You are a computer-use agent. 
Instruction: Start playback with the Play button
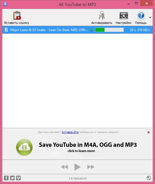pyautogui.click(x=77, y=167)
